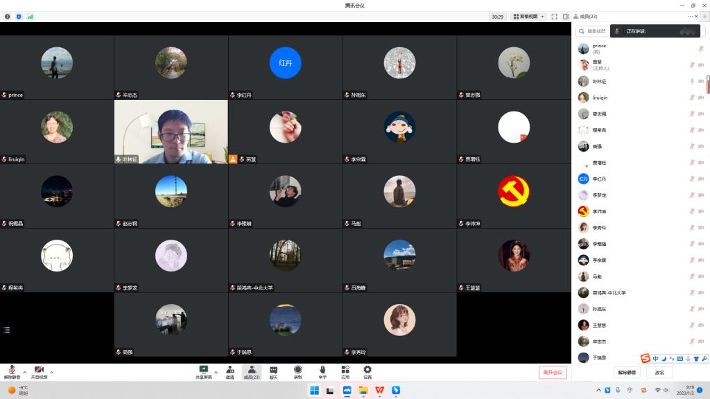The image size is (710, 399).
Task: Open the 聊天 chat icon
Action: click(x=273, y=371)
